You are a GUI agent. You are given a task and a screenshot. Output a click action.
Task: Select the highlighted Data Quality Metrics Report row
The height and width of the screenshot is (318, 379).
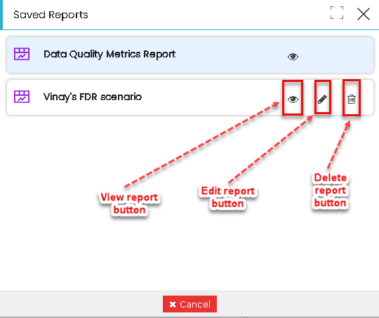(190, 55)
